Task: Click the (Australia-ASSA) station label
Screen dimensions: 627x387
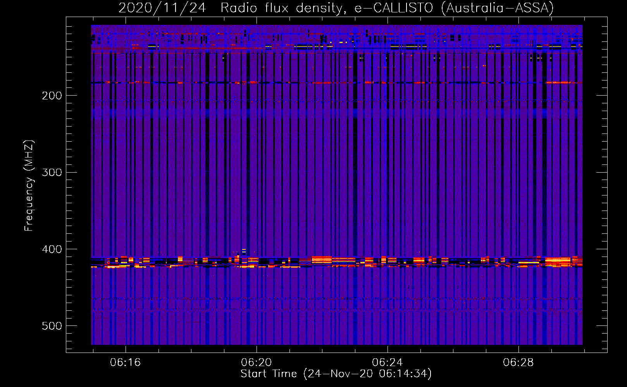Action: [x=497, y=8]
